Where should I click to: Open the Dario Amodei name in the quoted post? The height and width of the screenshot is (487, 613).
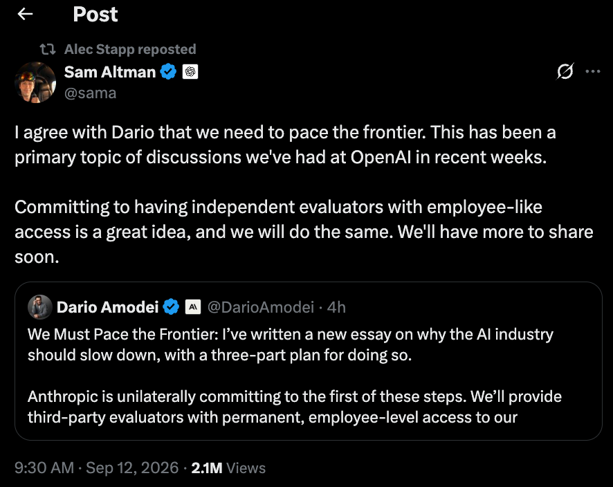tap(107, 307)
